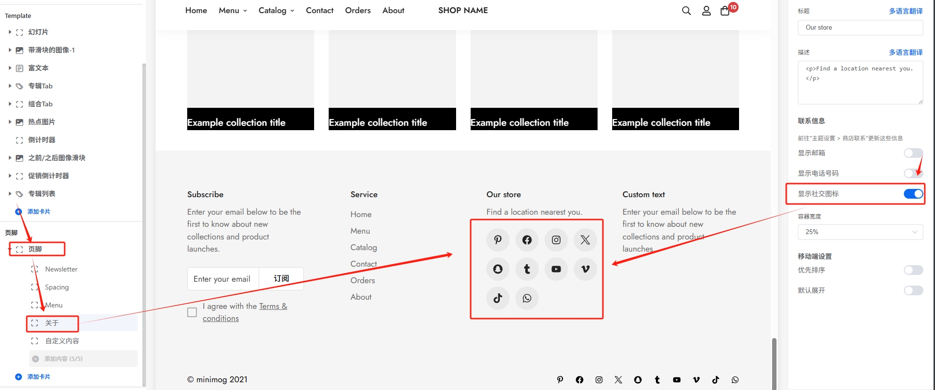
Task: Disable the 显示社交图标 toggle
Action: click(x=913, y=194)
